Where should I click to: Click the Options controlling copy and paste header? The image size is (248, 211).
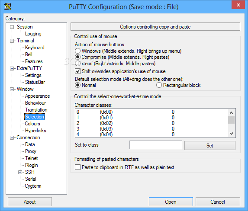click(x=155, y=27)
